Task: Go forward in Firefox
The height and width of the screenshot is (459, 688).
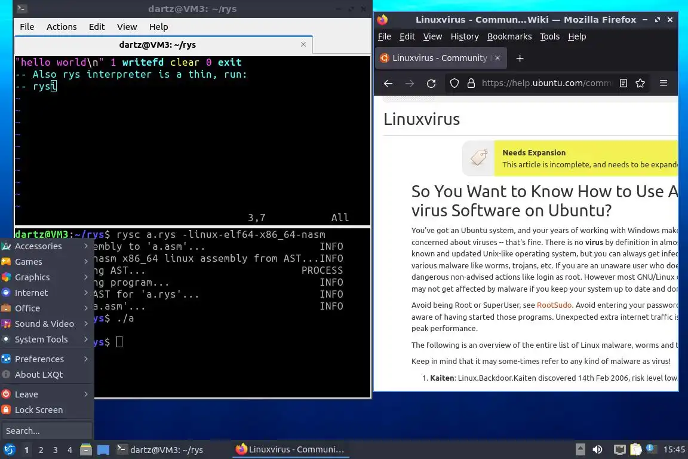Action: click(x=409, y=84)
